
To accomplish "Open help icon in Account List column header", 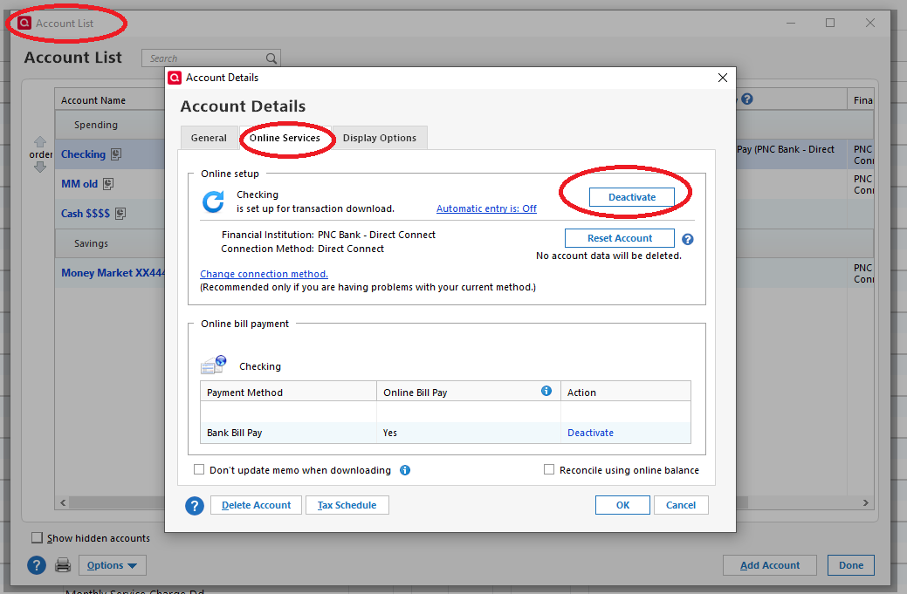I will click(x=746, y=99).
